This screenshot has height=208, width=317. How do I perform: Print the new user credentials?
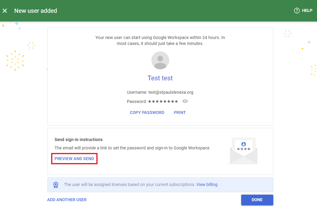click(x=180, y=113)
